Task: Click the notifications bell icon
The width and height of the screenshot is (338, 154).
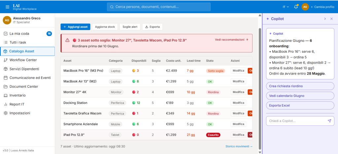Action: coord(296,7)
